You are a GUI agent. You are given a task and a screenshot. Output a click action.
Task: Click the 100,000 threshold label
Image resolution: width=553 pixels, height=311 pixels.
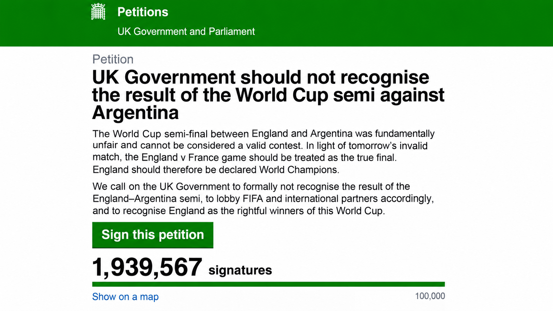click(430, 296)
